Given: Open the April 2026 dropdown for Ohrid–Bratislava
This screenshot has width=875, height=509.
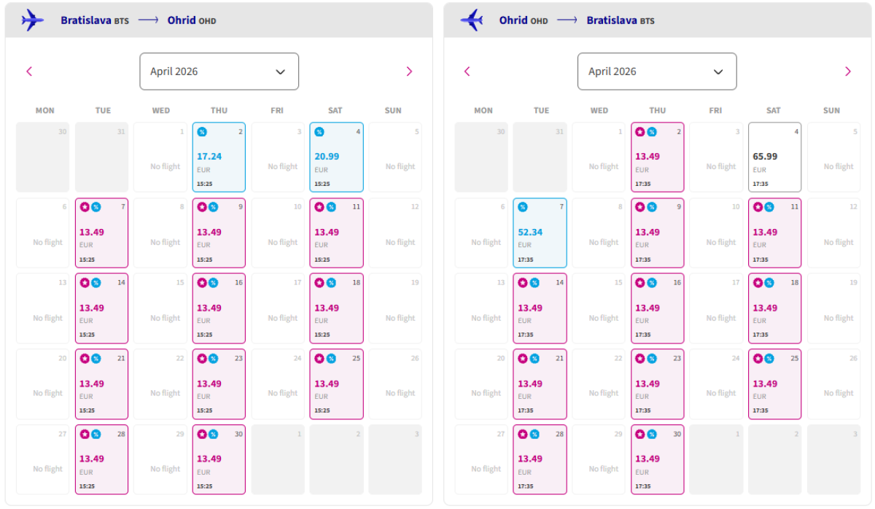Looking at the screenshot, I should coord(657,71).
